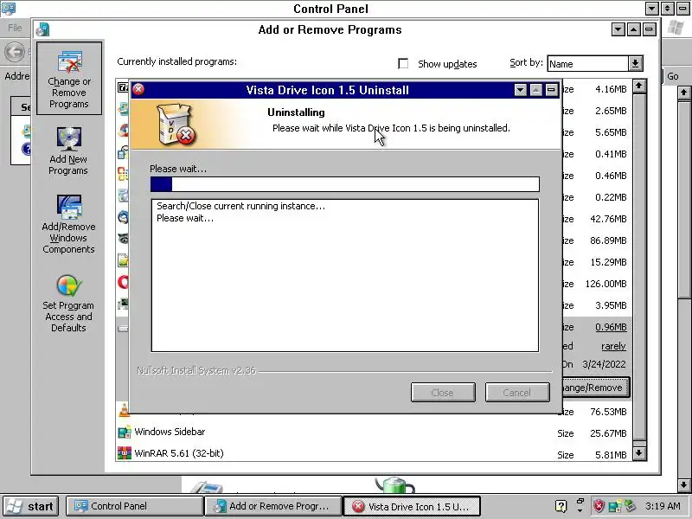
Task: Click the 25.67MB size value
Action: coord(608,433)
